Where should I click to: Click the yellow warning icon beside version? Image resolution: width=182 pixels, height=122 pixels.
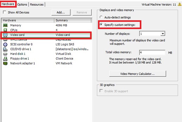coord(180,4)
